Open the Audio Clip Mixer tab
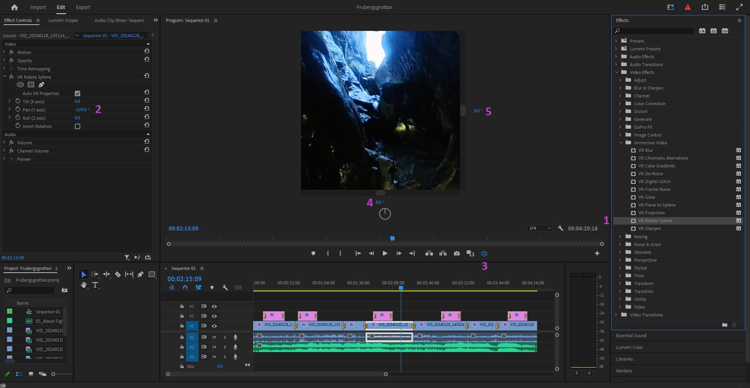 pyautogui.click(x=119, y=20)
